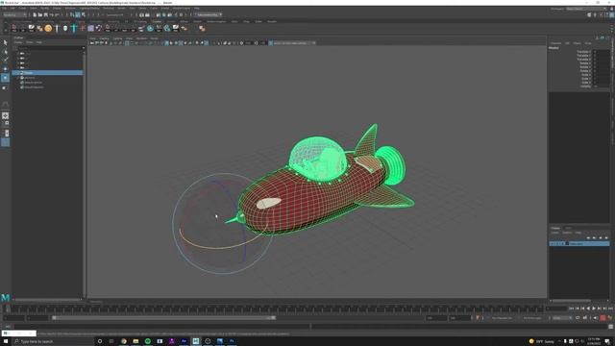Click the Redo arrow icon
615x346 pixels.
tap(57, 15)
